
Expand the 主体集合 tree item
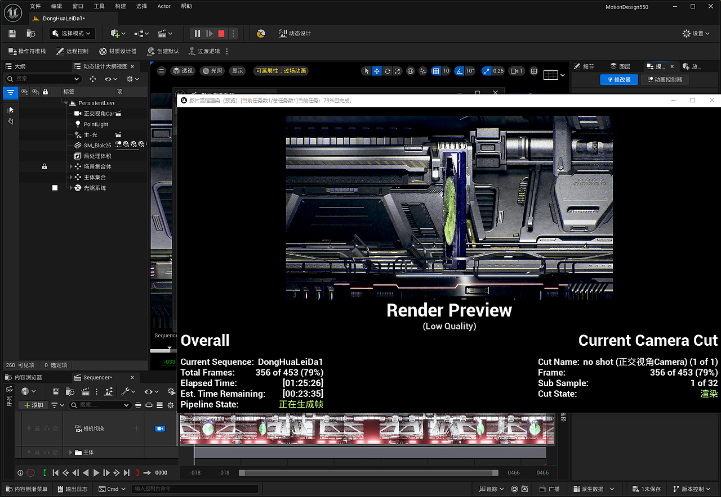72,178
